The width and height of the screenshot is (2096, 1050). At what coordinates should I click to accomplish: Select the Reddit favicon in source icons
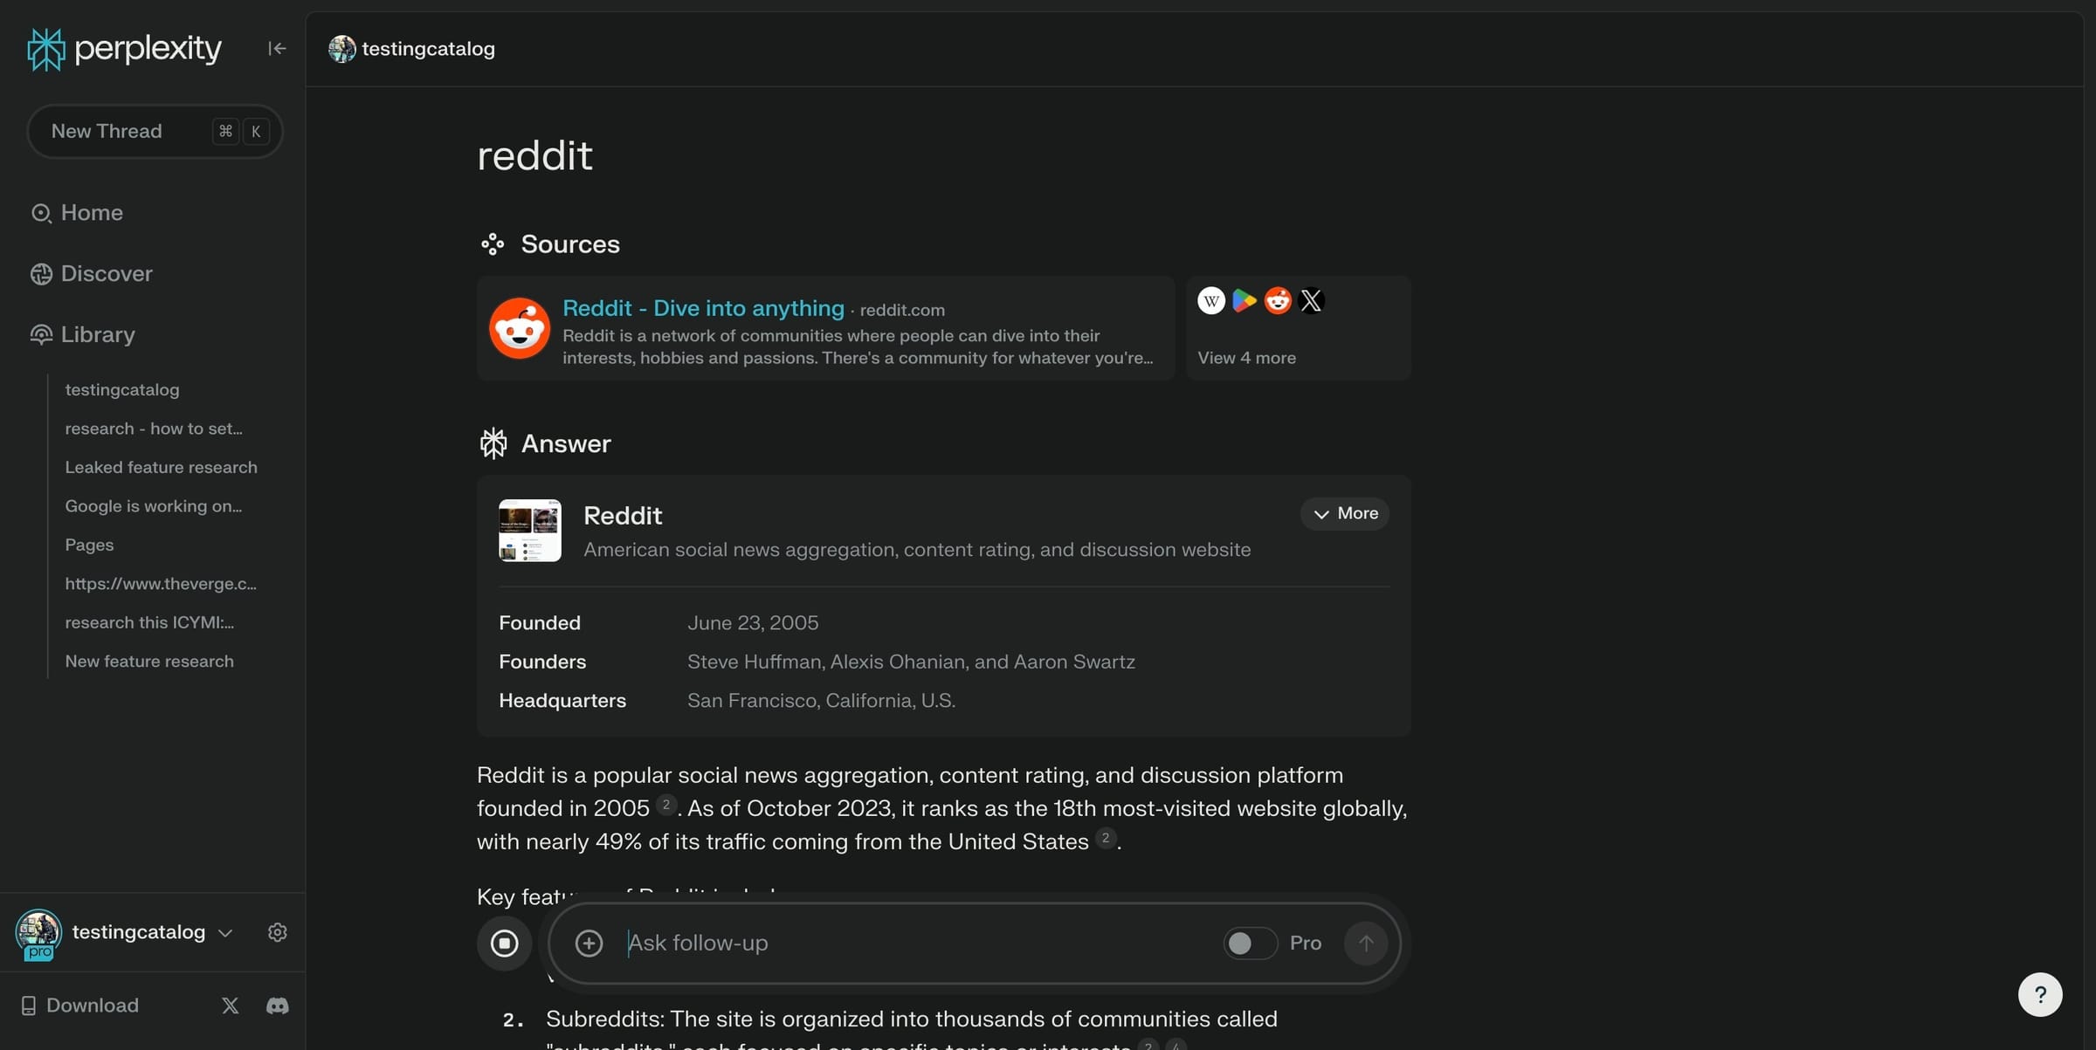tap(1277, 299)
